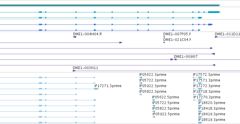Viewport: 240px width, 124px height.
Task: Select the IP17271.3prime label
Action: pyautogui.click(x=108, y=86)
